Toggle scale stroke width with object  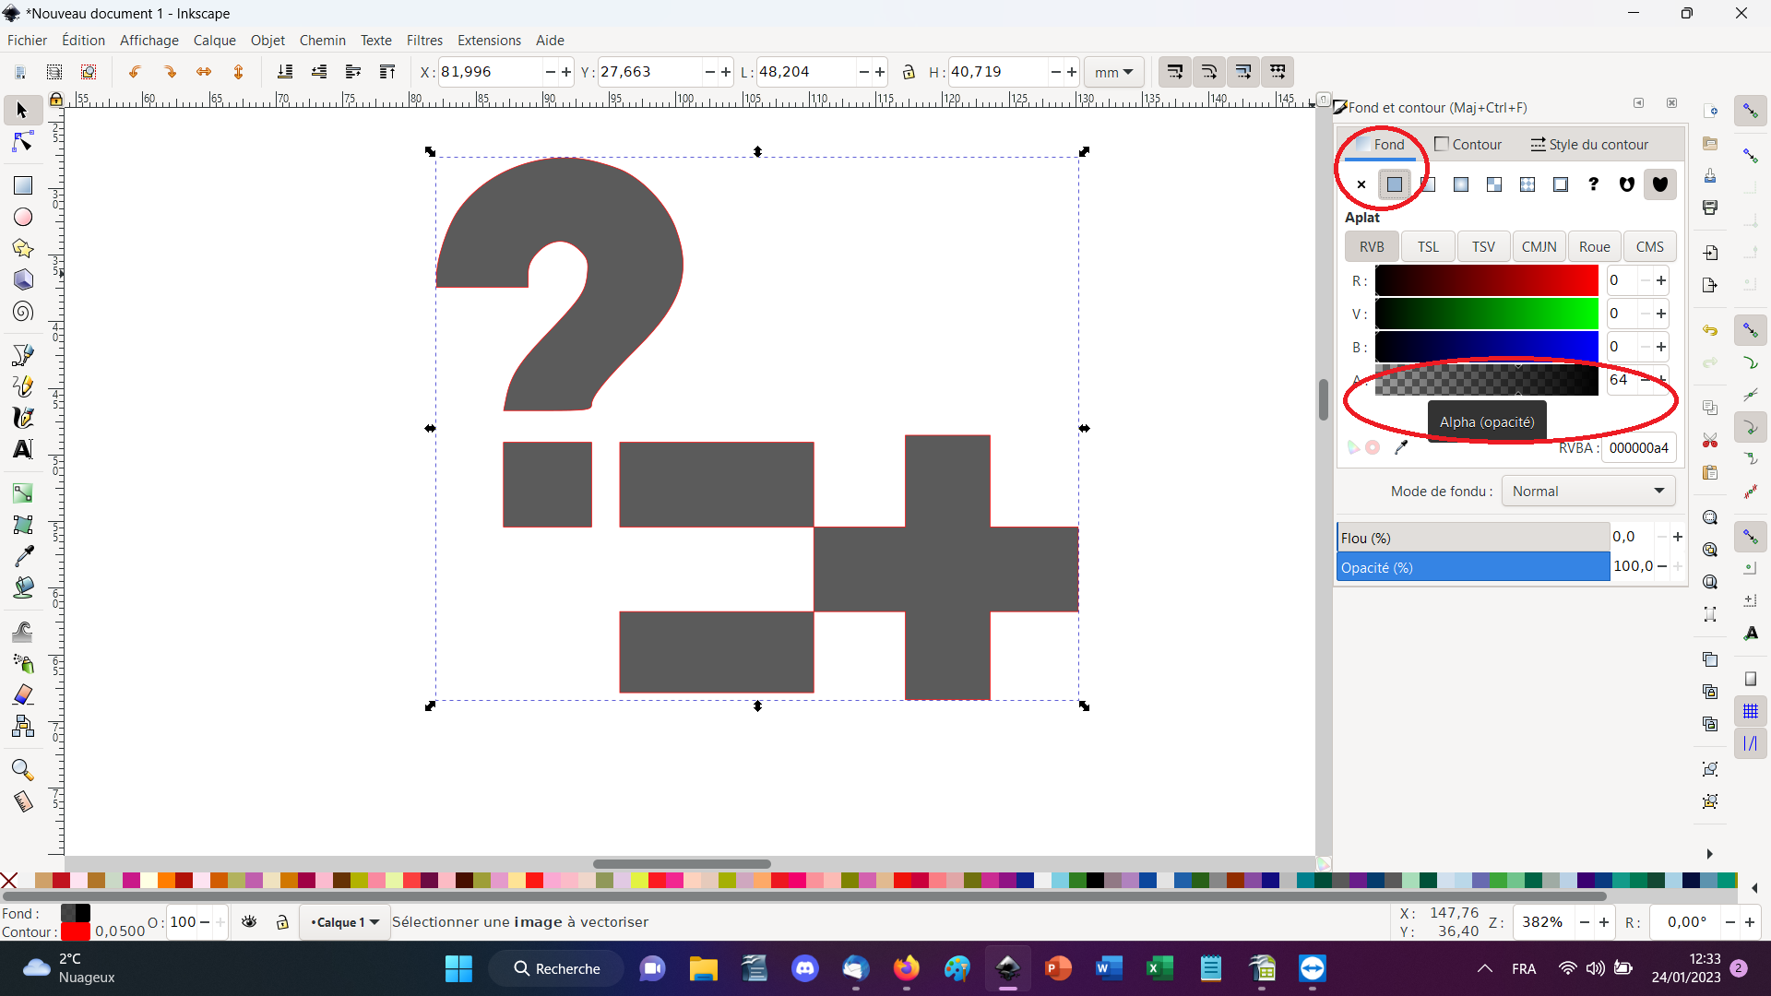(x=1174, y=72)
